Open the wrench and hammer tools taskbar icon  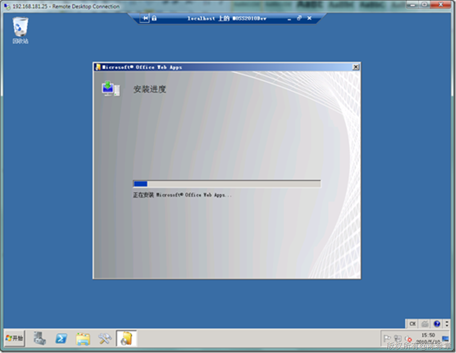click(105, 338)
